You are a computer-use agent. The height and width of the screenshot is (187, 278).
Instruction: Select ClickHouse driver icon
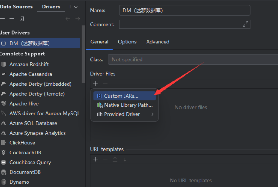coord(3,142)
